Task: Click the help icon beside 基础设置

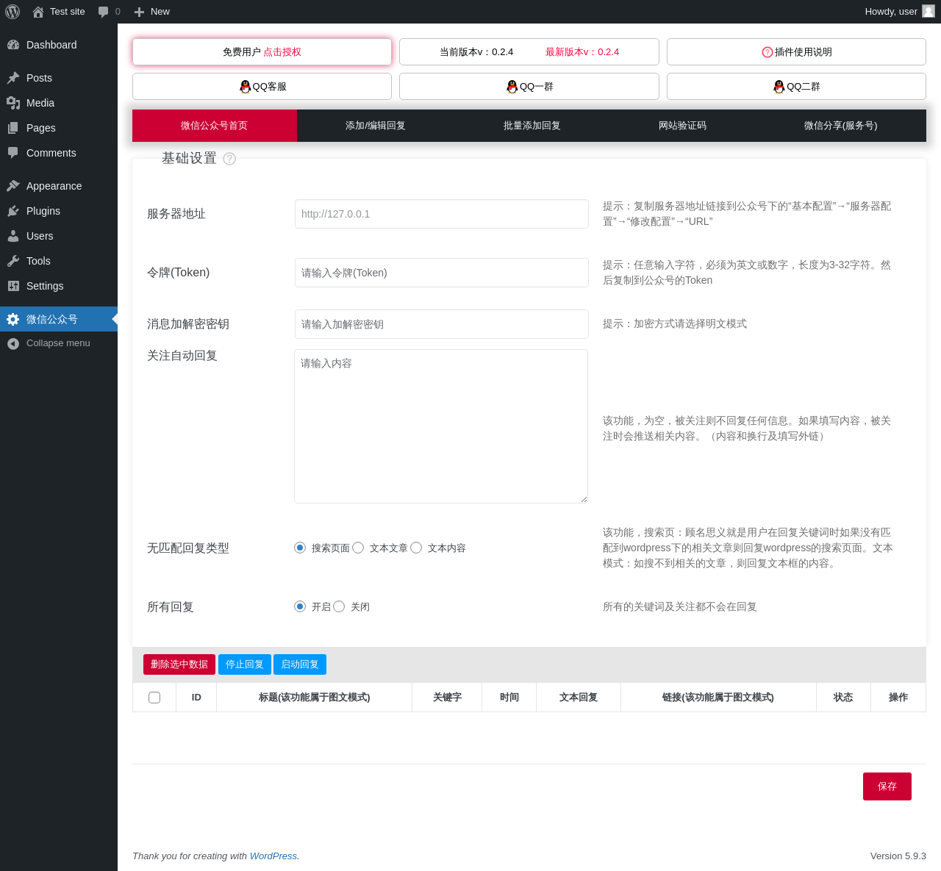Action: point(229,159)
